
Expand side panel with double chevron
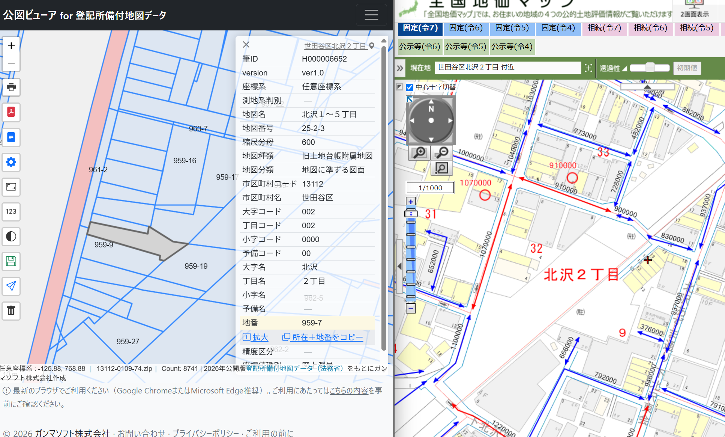(400, 68)
